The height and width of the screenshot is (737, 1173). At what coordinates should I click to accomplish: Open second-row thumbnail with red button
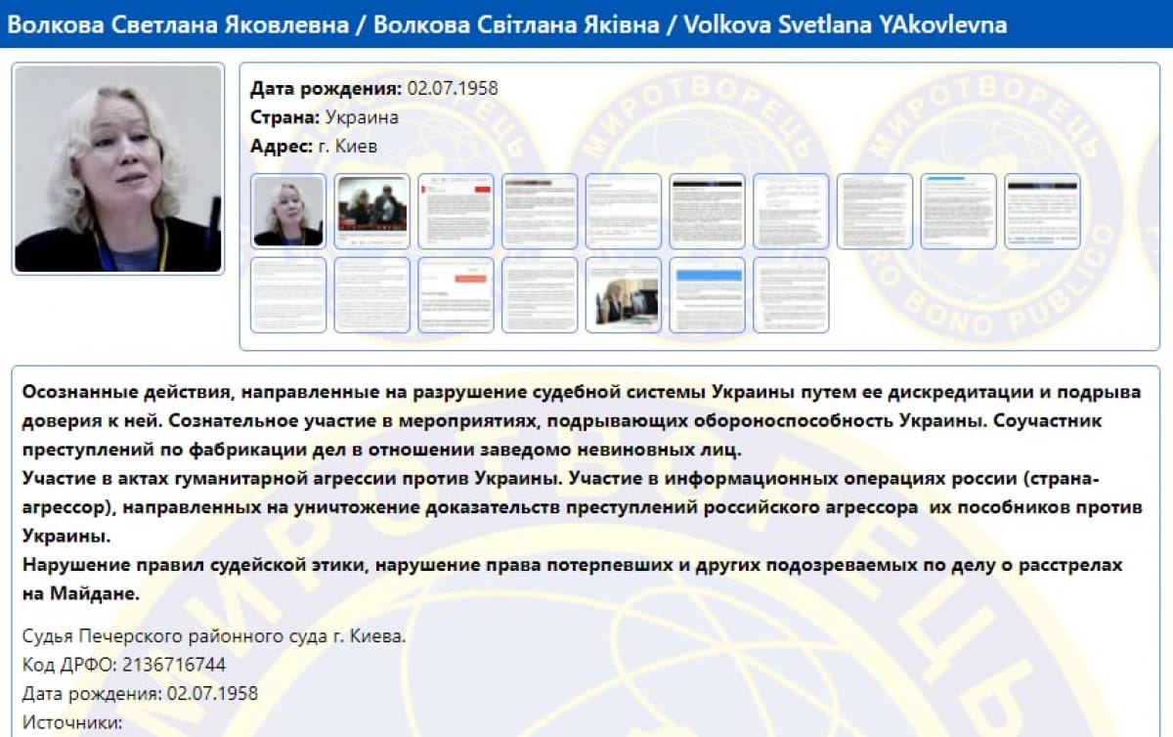[x=456, y=295]
